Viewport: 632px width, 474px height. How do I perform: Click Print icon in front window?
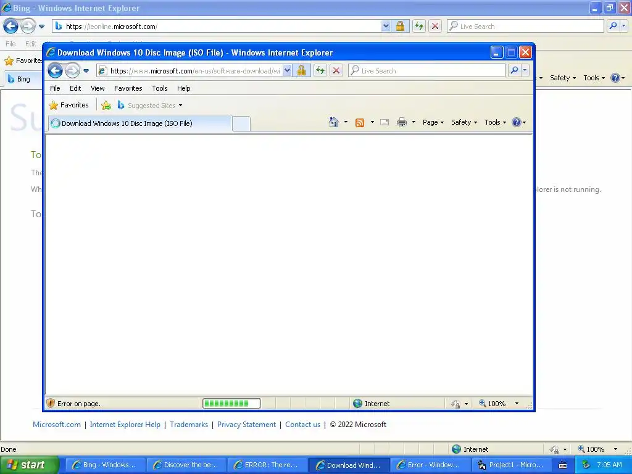(402, 123)
